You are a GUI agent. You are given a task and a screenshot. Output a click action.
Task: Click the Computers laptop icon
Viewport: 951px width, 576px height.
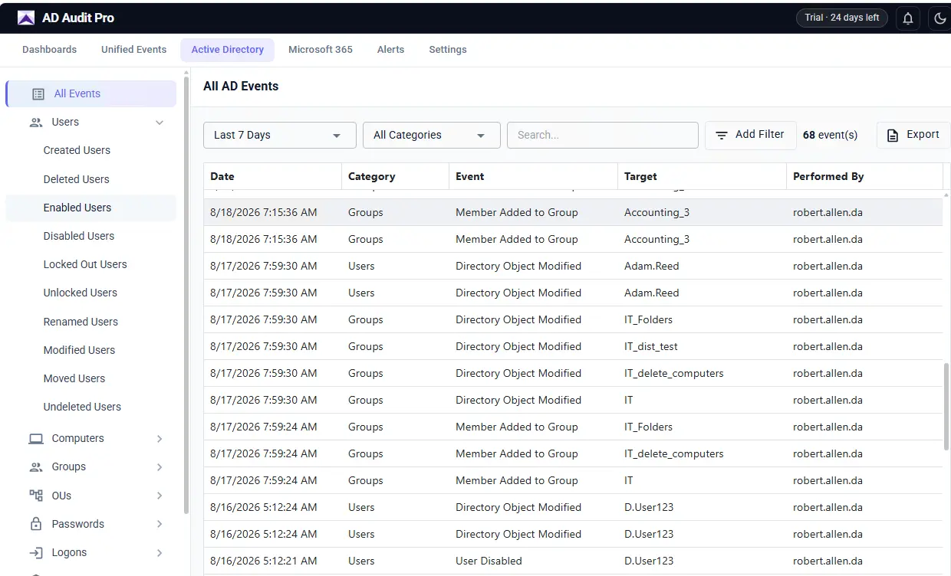point(36,439)
